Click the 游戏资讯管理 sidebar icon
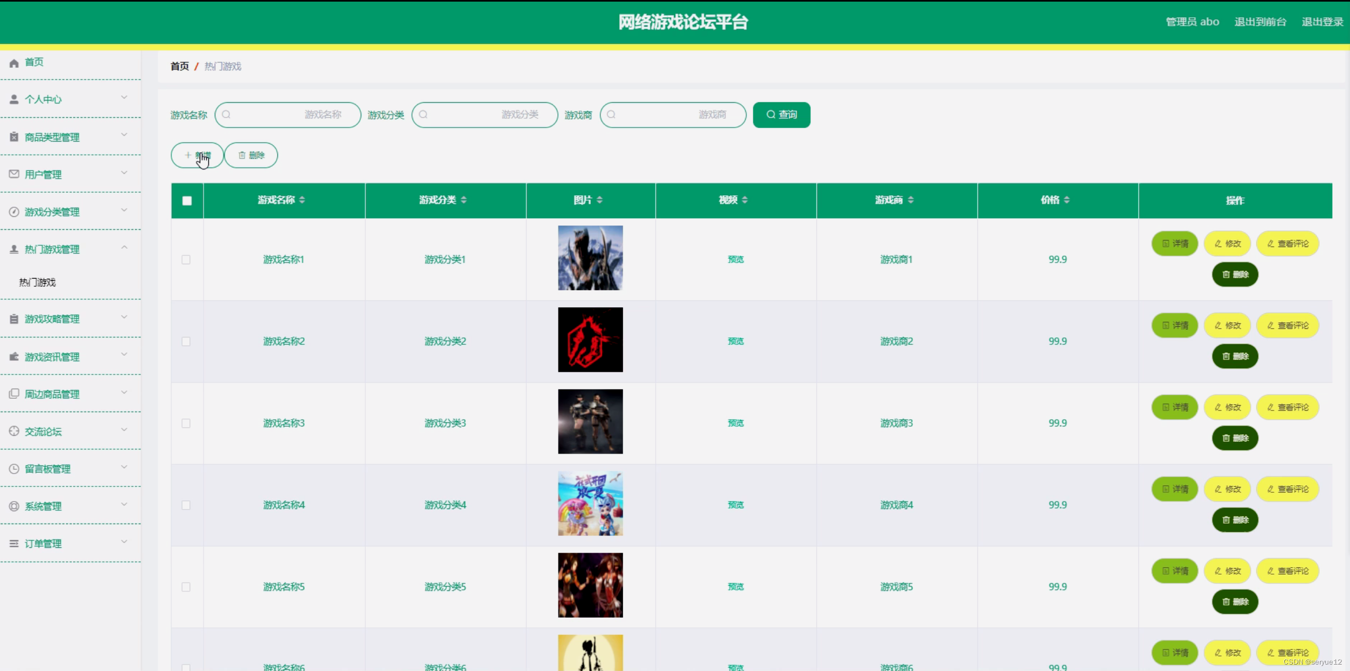 14,357
